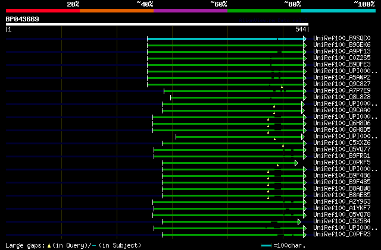Select the UniRef100_A1YKF7 subject name
Image resolution: width=381 pixels, height=250 pixels.
pos(342,208)
